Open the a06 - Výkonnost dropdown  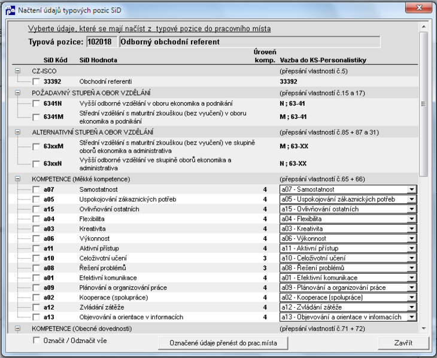pos(412,238)
